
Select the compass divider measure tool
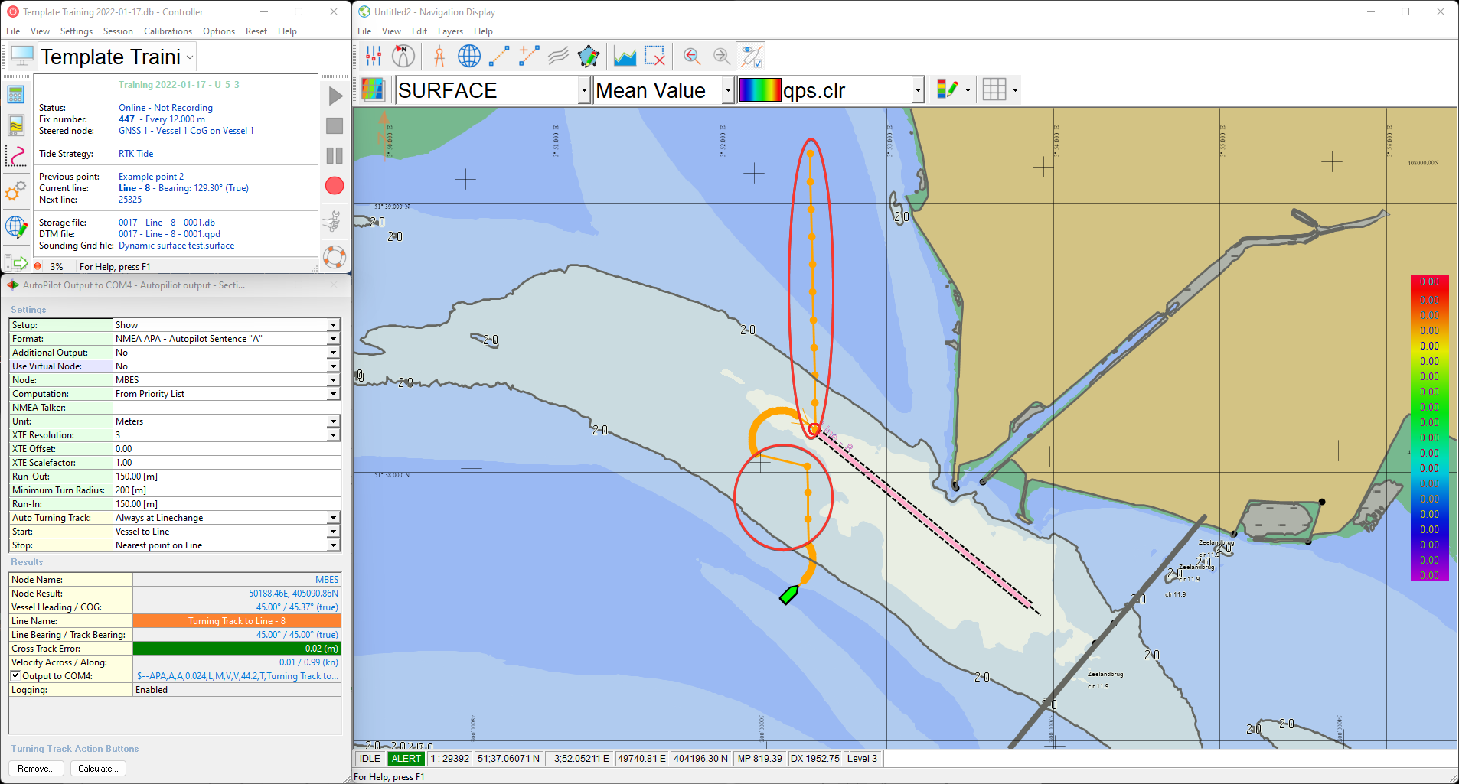tap(439, 56)
